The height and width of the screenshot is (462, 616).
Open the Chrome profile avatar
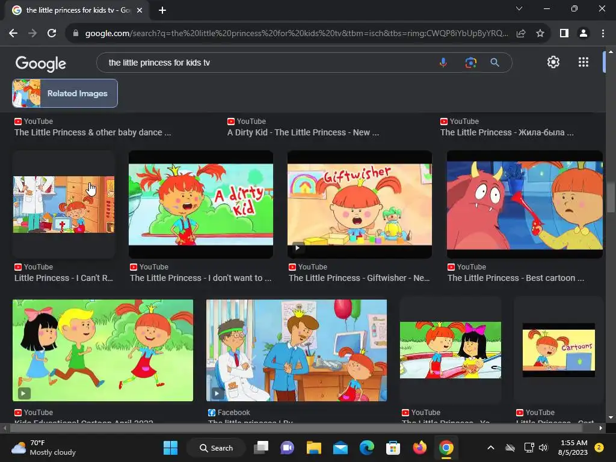pyautogui.click(x=584, y=34)
